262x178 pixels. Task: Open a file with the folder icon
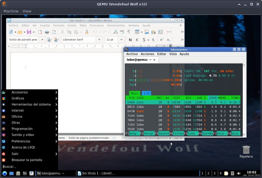click(x=20, y=32)
